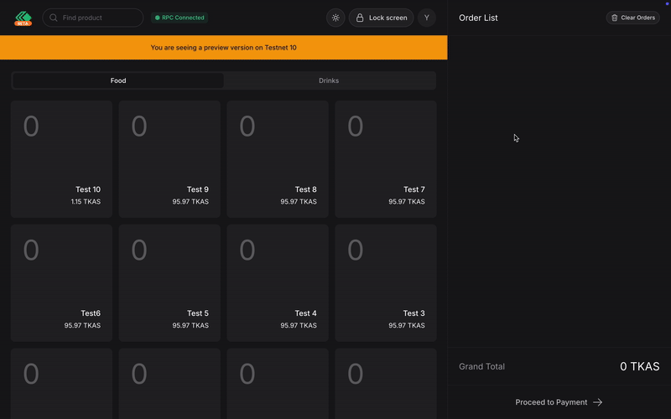
Task: Click the search magnifier icon
Action: click(54, 18)
